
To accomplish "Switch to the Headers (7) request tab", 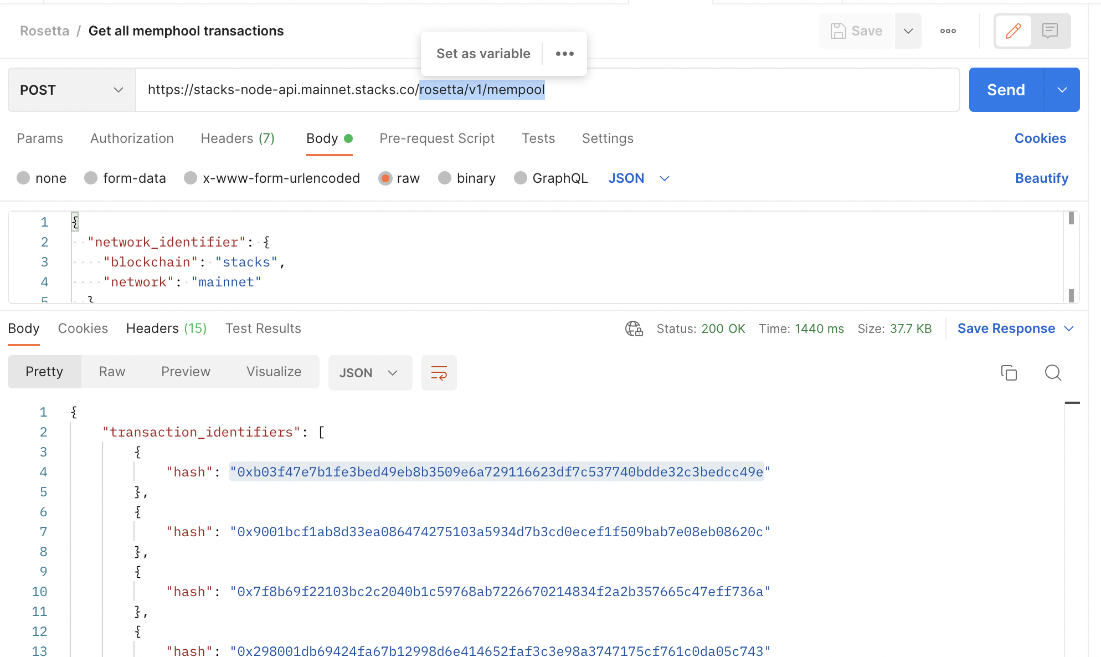I will coord(237,138).
